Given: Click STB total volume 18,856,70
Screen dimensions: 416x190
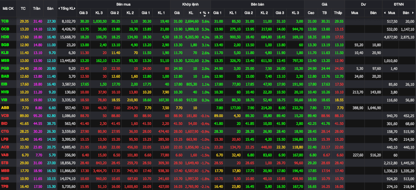Looking at the screenshot, I should click(68, 163).
